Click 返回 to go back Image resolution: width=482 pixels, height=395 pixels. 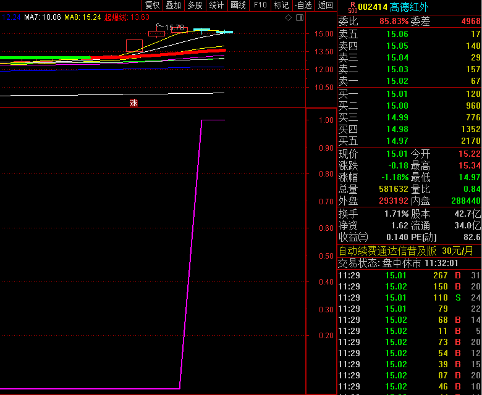(x=325, y=5)
